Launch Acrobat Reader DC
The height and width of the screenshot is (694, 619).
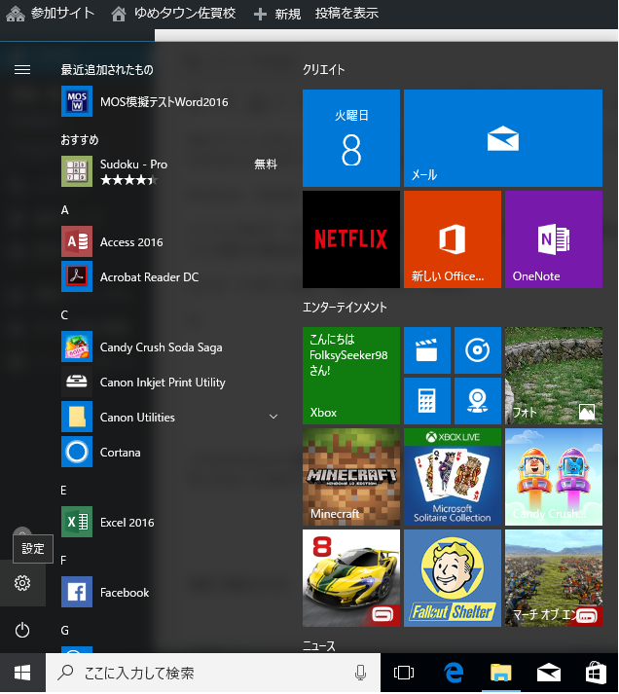click(170, 277)
